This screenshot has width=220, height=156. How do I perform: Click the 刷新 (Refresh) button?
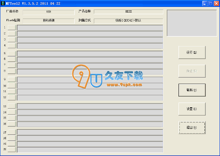[192, 90]
